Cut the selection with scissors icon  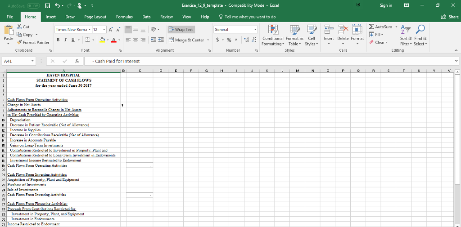(23, 27)
